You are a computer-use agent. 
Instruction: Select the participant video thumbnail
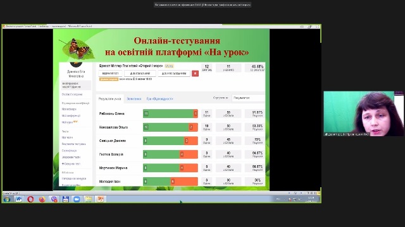363,113
